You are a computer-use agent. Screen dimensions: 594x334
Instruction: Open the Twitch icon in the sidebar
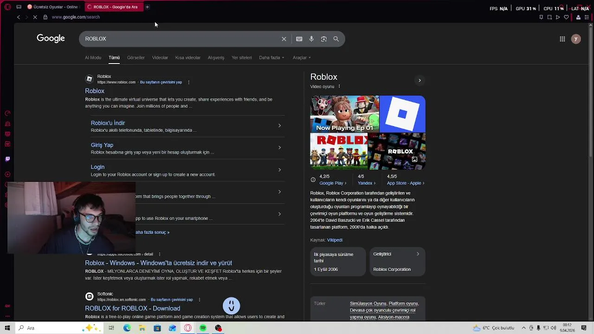click(x=7, y=159)
